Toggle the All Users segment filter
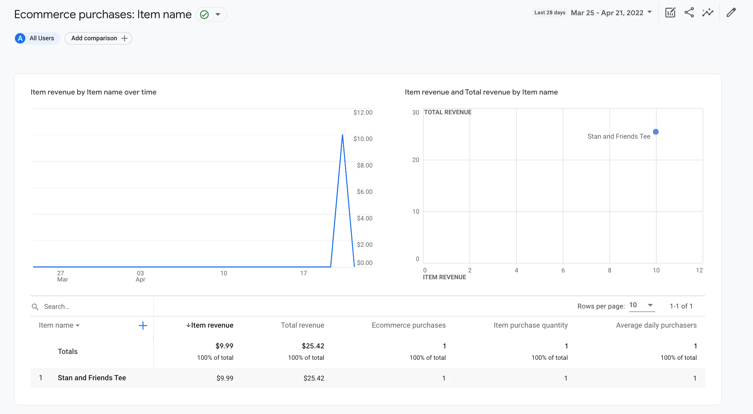 tap(36, 38)
